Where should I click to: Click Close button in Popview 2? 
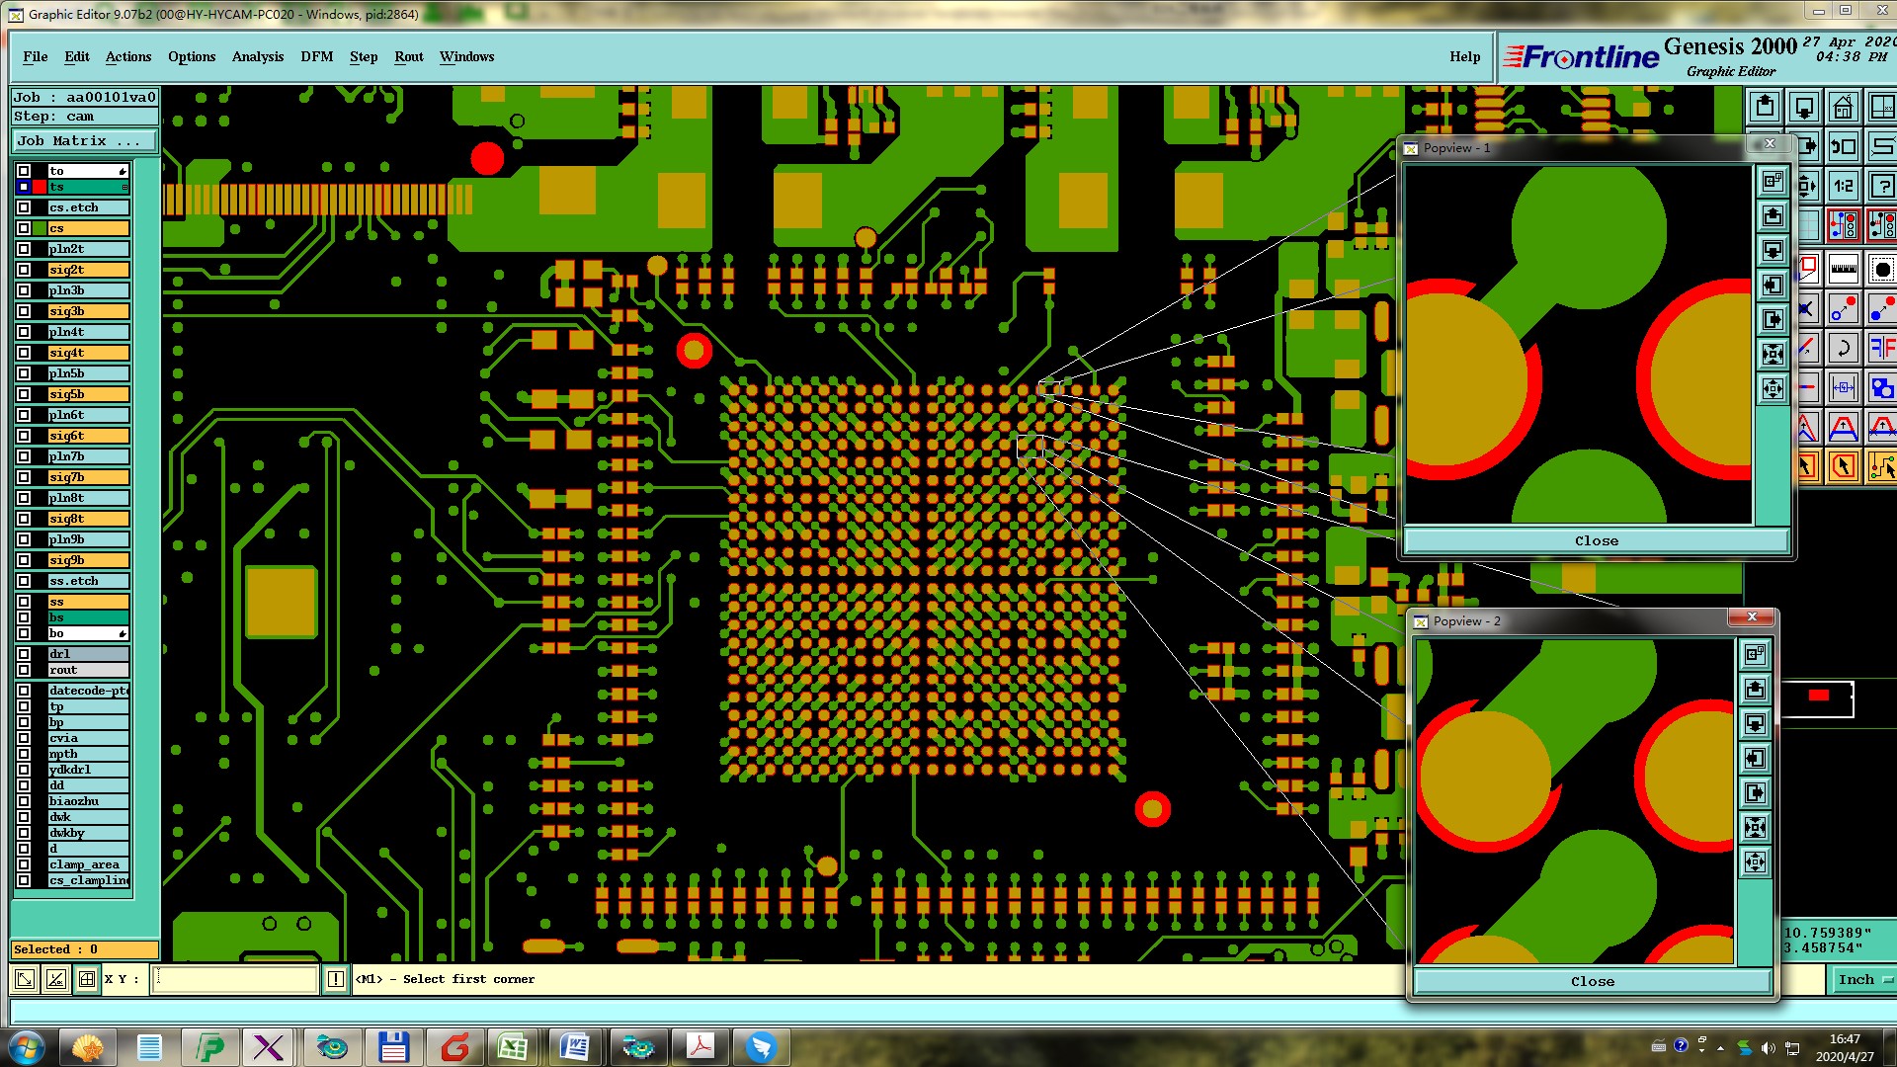click(1593, 981)
